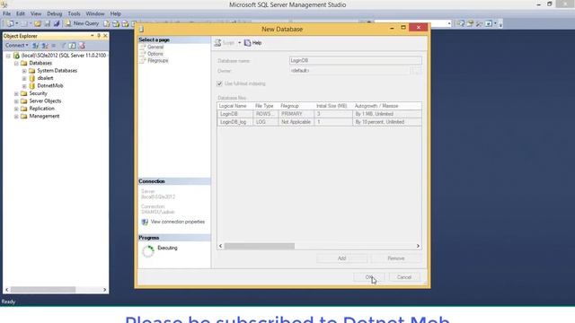The height and width of the screenshot is (323, 575).
Task: Click the New Project icon in the main toolbar
Action: (x=10, y=24)
